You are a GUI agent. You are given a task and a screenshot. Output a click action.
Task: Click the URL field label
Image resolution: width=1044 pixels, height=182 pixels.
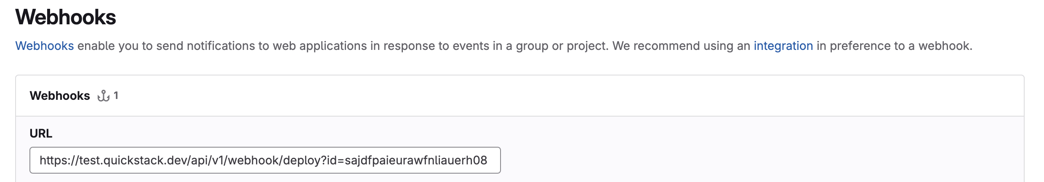point(41,133)
